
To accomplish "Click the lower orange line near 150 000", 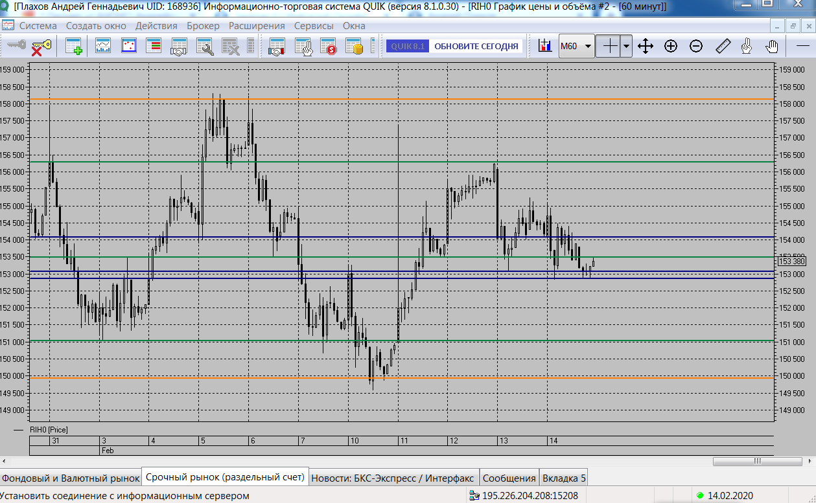I will pyautogui.click(x=402, y=377).
